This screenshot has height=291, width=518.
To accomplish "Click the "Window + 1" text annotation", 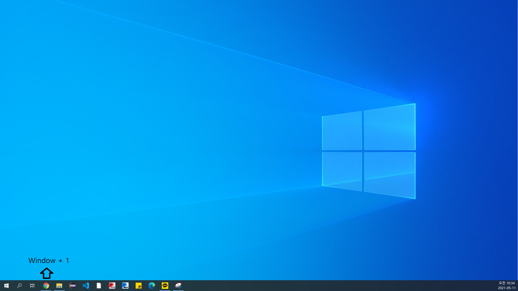I will pos(49,261).
